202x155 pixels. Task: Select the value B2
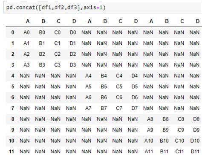[x=42, y=54]
